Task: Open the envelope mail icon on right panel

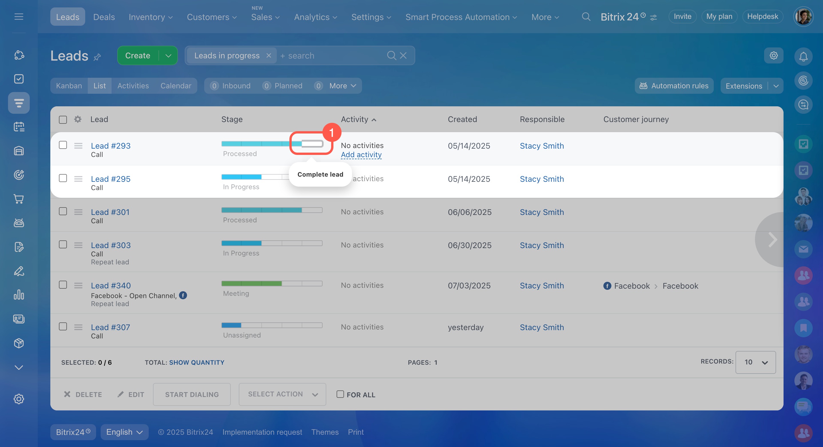Action: [803, 249]
